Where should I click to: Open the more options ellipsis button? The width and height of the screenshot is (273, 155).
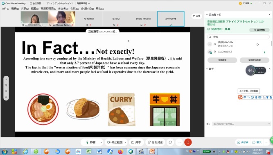pyautogui.click(x=179, y=142)
